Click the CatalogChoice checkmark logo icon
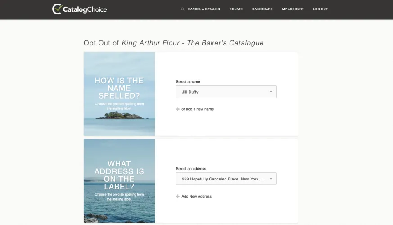The image size is (393, 225). pyautogui.click(x=57, y=9)
